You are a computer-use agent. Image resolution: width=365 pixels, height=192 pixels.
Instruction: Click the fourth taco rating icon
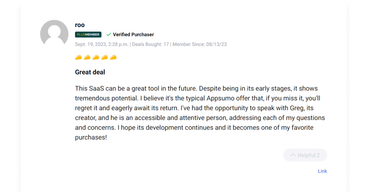(x=104, y=57)
